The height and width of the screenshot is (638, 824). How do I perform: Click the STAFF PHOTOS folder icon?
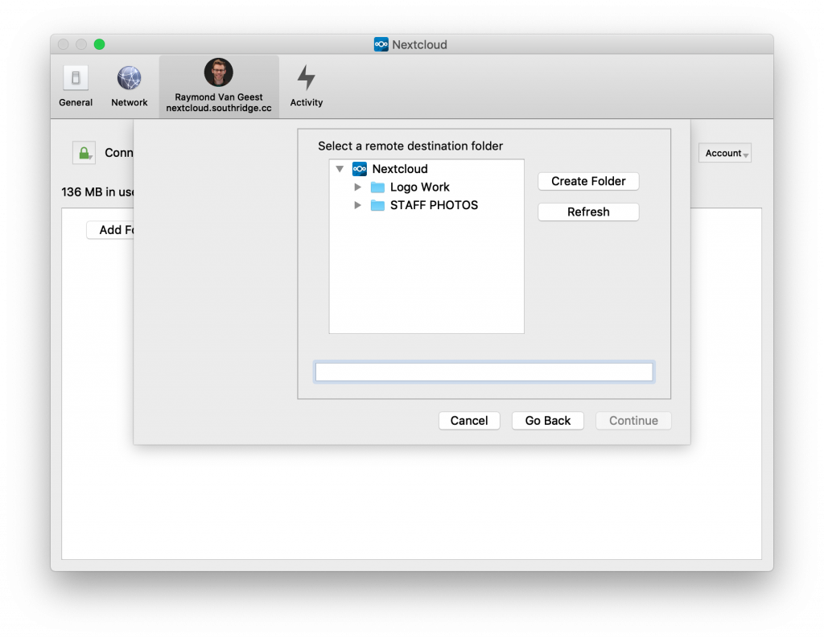[377, 205]
